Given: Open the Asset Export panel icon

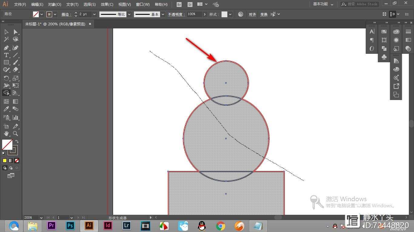Looking at the screenshot, I should 396,86.
